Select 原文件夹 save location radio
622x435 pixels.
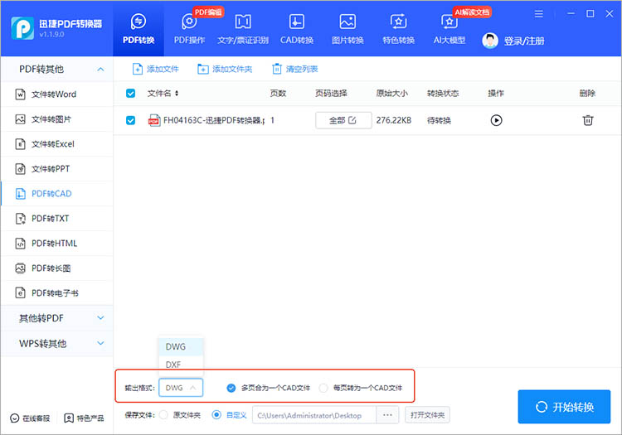pos(163,415)
